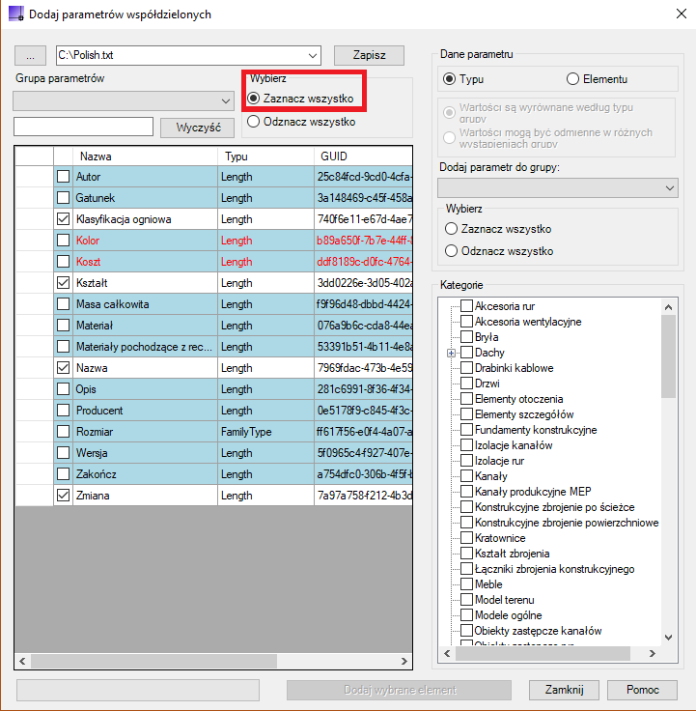
Task: Check the Akcesoria wentylacyjne category
Action: pyautogui.click(x=466, y=321)
